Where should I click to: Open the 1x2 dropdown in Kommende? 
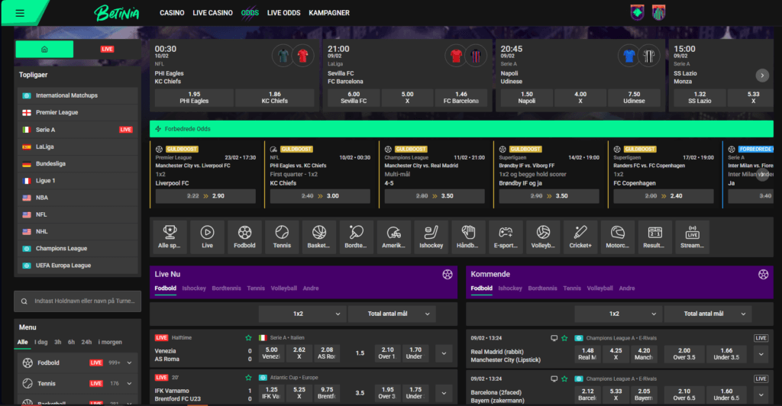617,314
